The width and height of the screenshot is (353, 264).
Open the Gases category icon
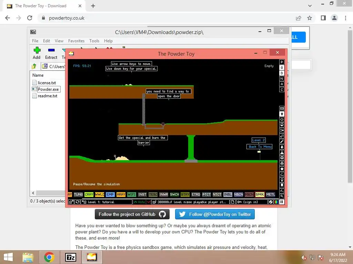[x=282, y=141]
